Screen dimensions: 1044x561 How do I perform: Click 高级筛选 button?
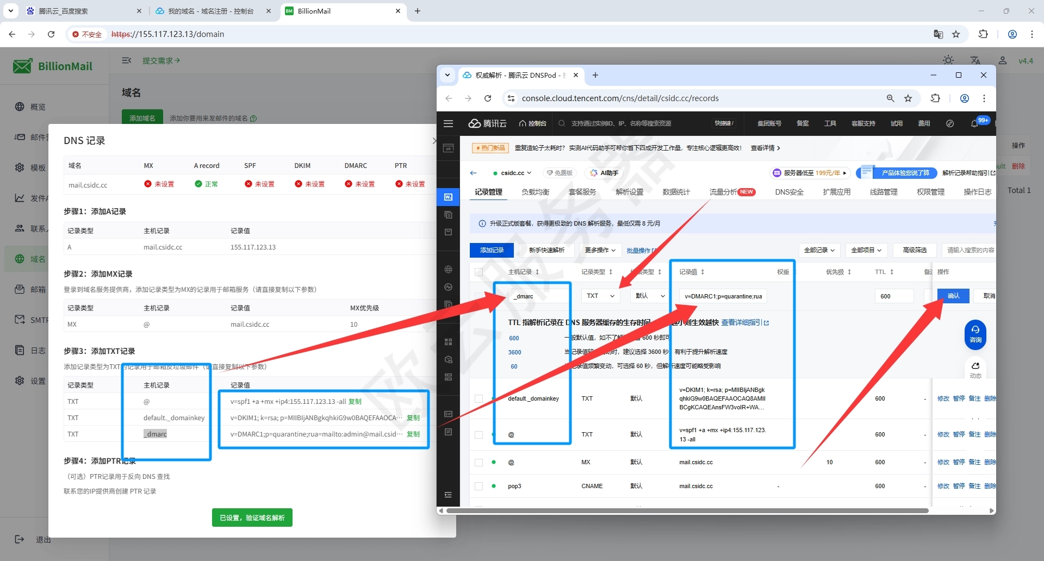point(915,250)
